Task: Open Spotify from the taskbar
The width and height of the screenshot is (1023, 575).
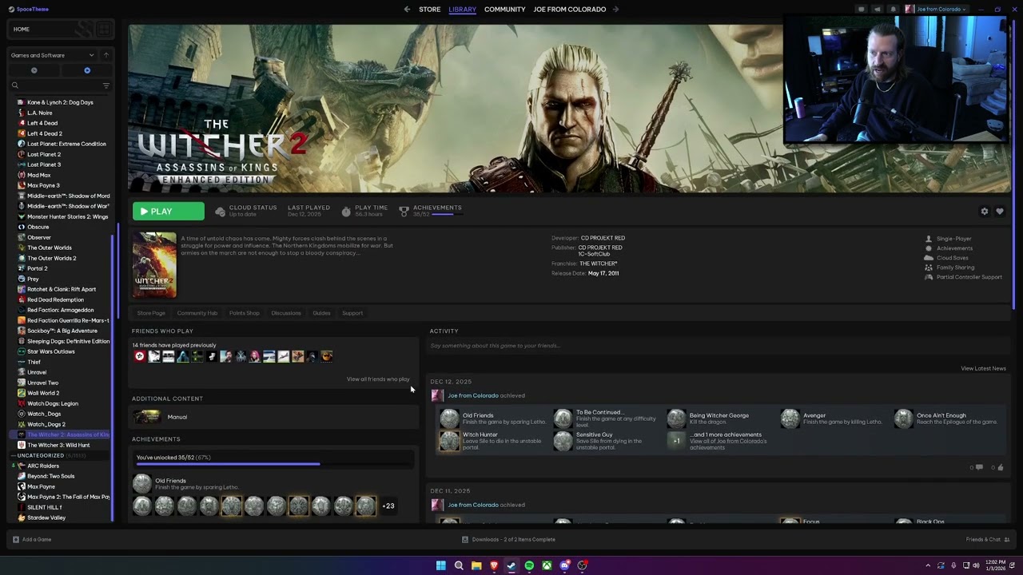Action: [x=529, y=565]
